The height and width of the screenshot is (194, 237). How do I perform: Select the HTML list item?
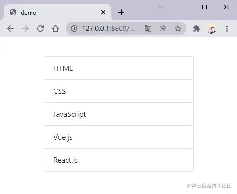119,68
